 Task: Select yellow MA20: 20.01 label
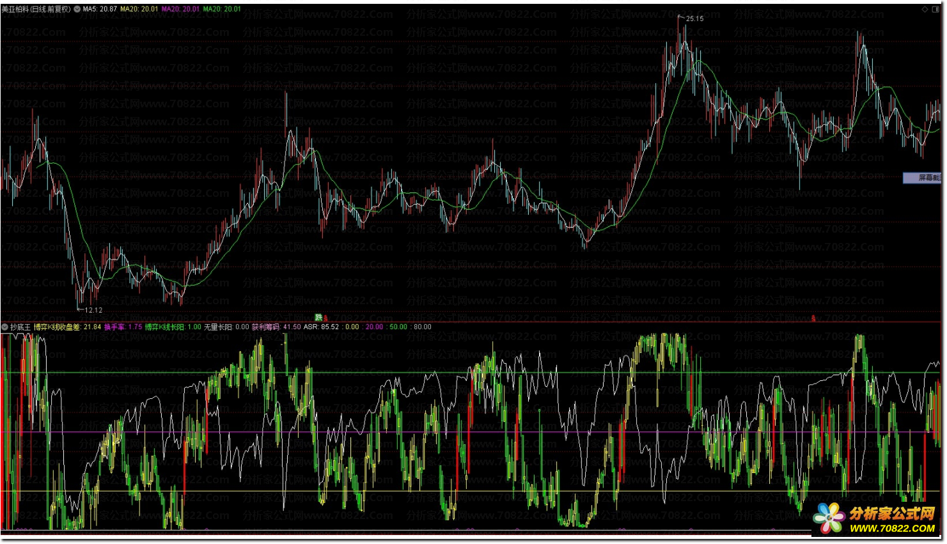click(x=139, y=9)
